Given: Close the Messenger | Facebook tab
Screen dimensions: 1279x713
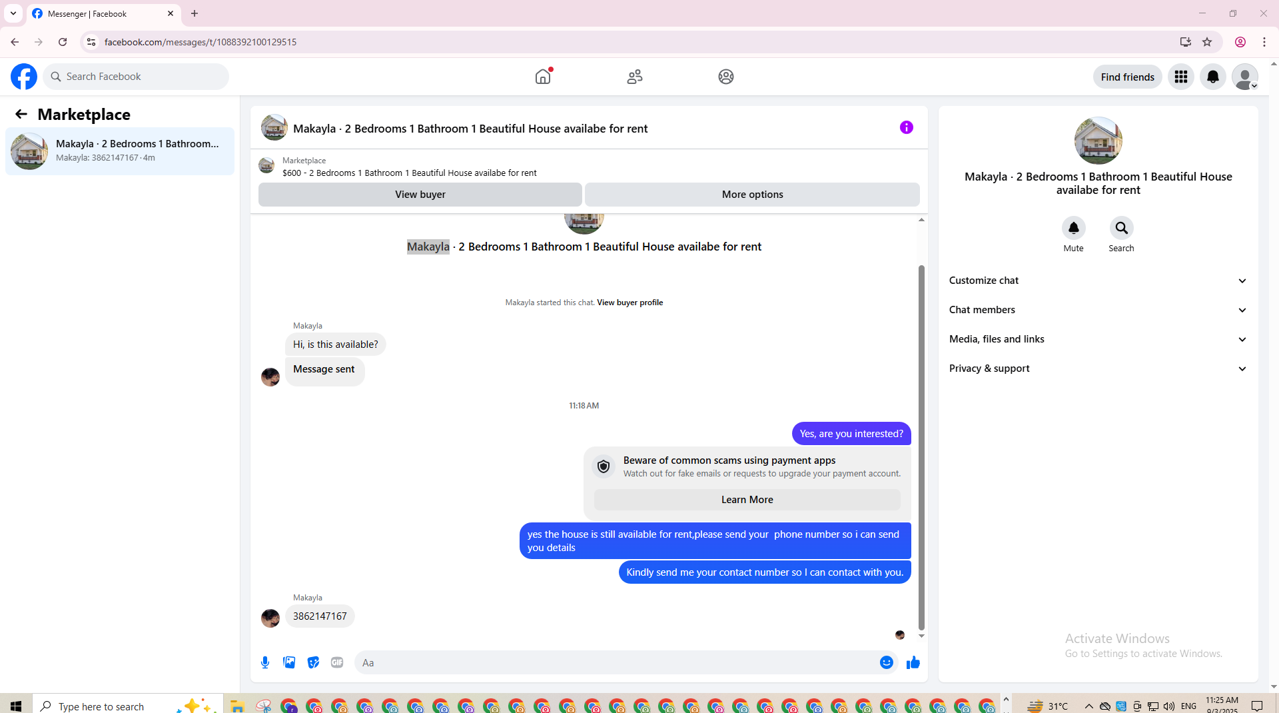Looking at the screenshot, I should pyautogui.click(x=171, y=13).
